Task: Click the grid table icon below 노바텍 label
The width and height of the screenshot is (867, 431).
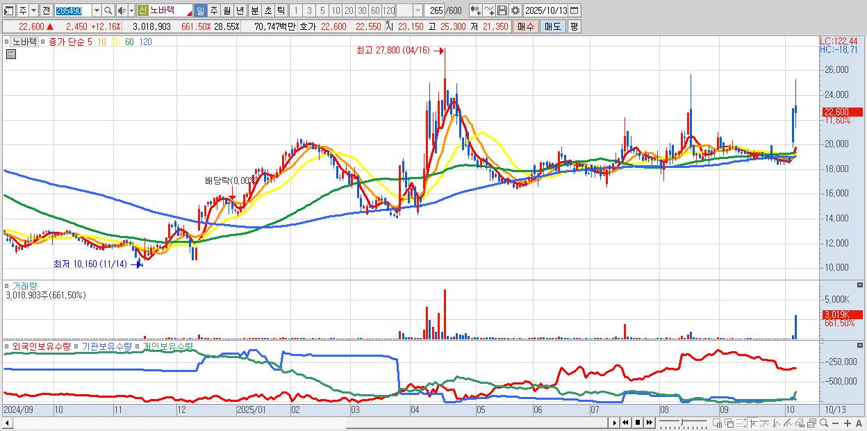Action: tap(10, 54)
